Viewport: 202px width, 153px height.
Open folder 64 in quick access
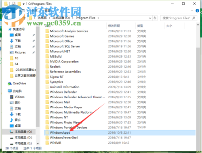pyautogui.click(x=14, y=64)
